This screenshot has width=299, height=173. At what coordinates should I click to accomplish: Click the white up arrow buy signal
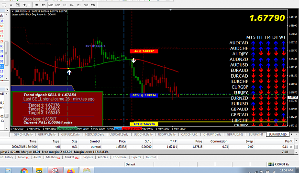pyautogui.click(x=69, y=72)
